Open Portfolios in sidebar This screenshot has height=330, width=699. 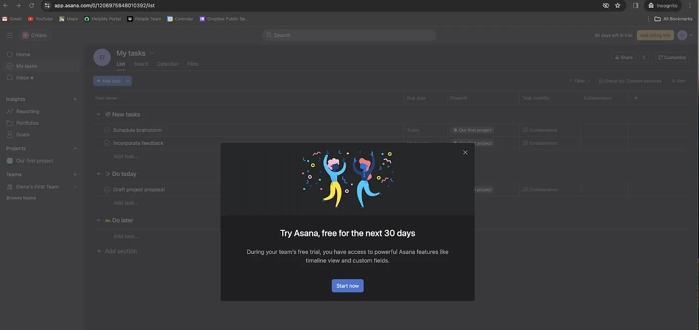[27, 123]
